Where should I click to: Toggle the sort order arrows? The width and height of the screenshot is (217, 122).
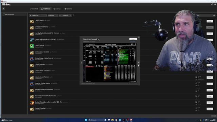coord(74,16)
